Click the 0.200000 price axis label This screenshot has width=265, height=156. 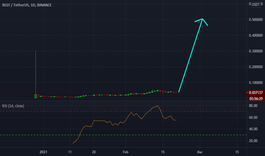coord(256,67)
